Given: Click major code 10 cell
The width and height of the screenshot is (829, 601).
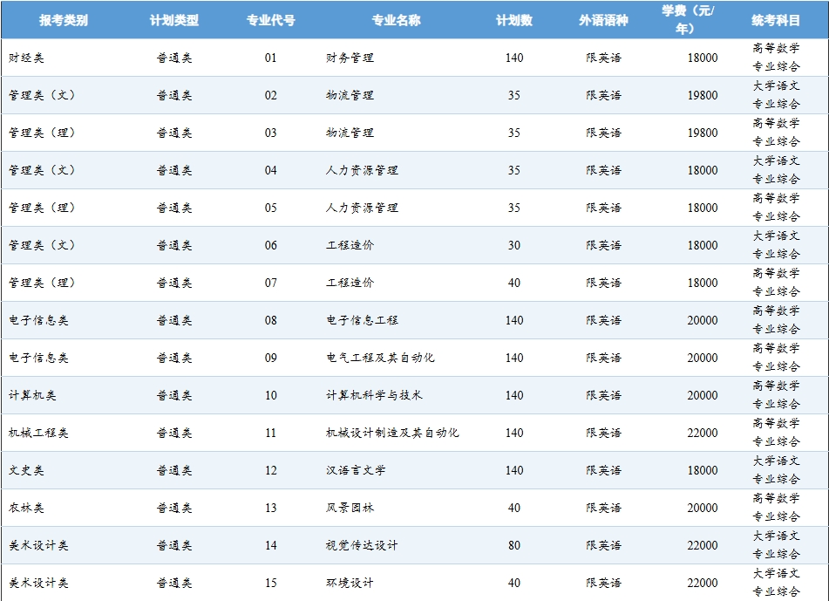Looking at the screenshot, I should coord(270,395).
